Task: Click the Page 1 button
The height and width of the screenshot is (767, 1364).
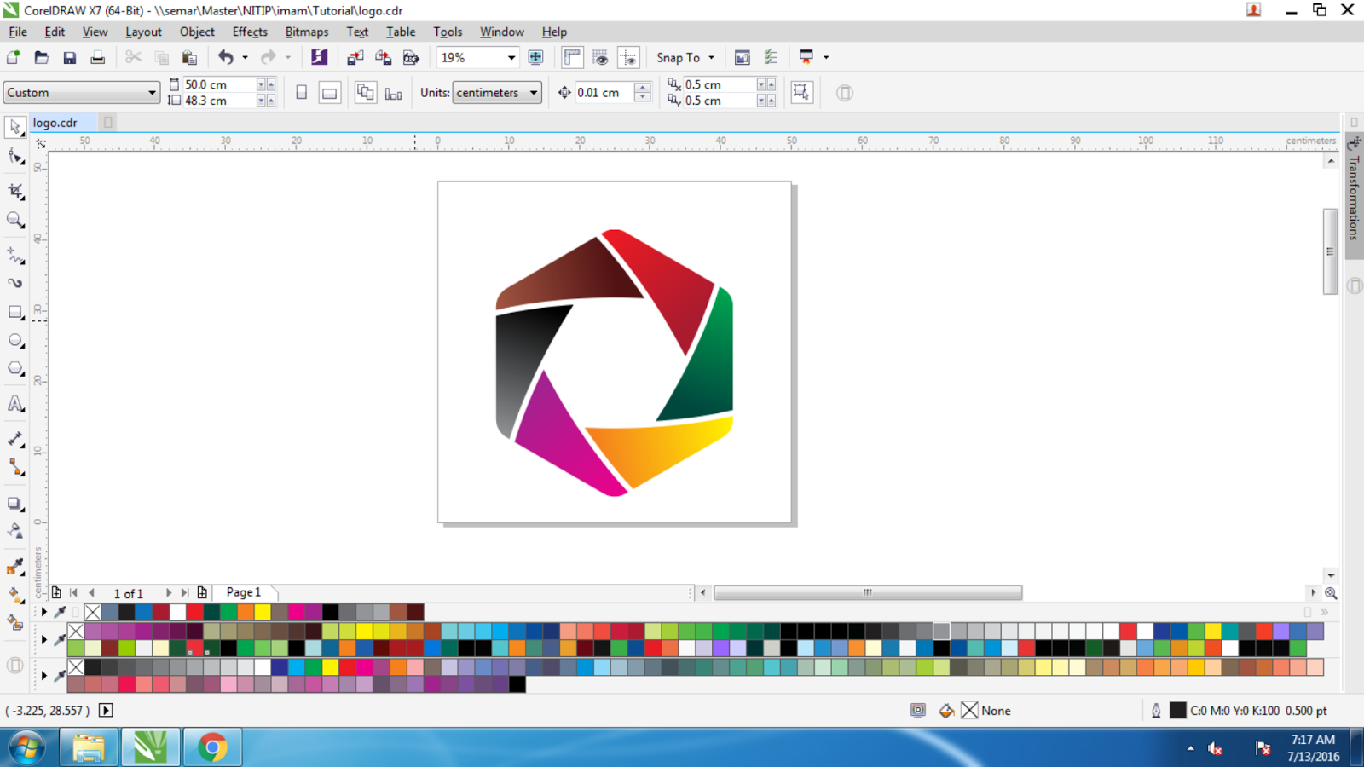Action: (243, 591)
